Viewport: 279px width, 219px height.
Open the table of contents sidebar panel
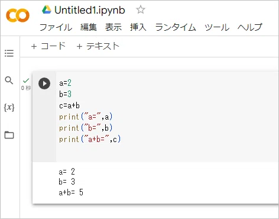click(x=9, y=53)
